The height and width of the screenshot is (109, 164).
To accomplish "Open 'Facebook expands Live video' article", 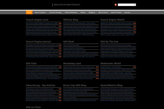I will coord(79,76).
